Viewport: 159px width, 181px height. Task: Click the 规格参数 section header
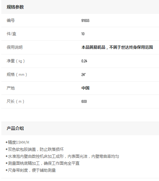pos(15,7)
